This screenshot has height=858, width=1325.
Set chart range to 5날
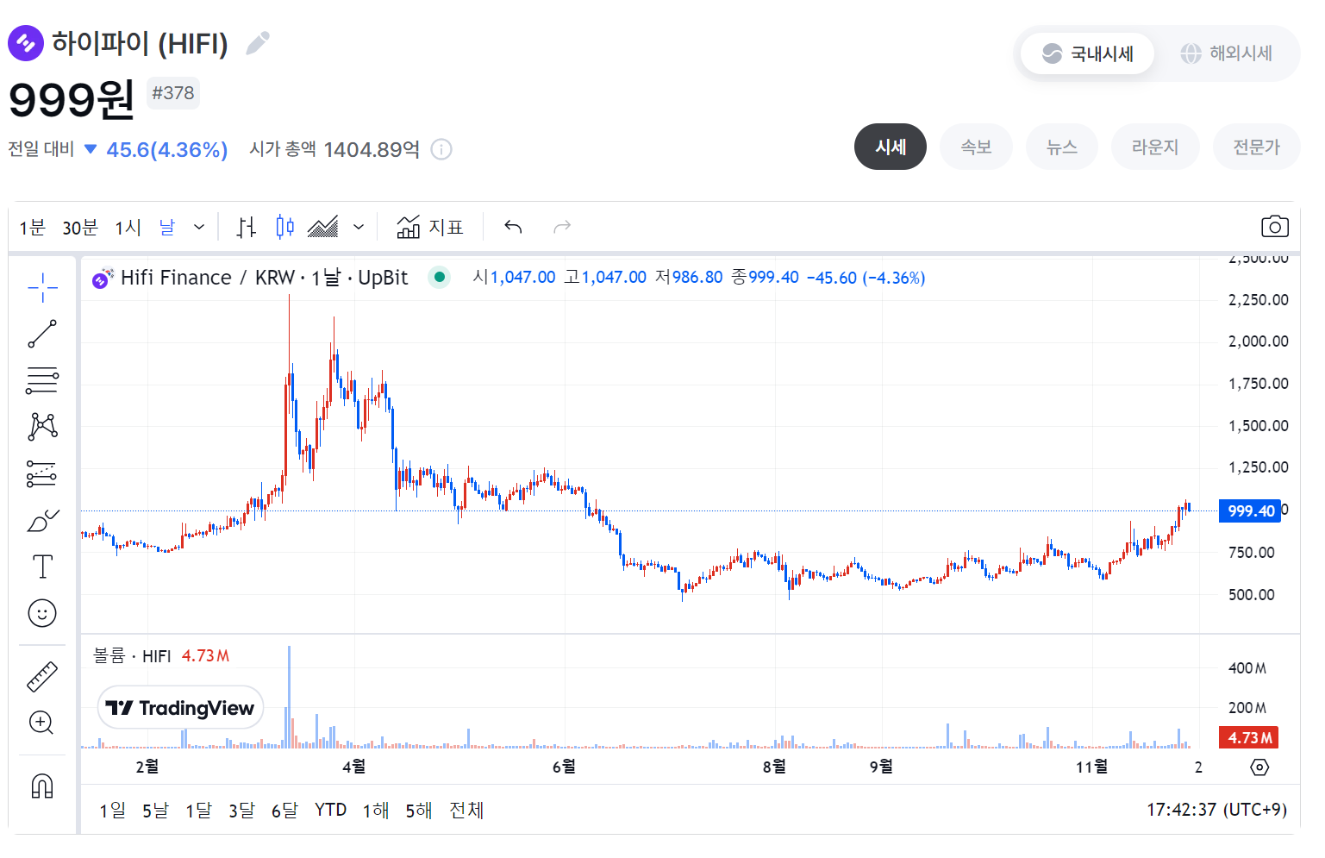(155, 810)
